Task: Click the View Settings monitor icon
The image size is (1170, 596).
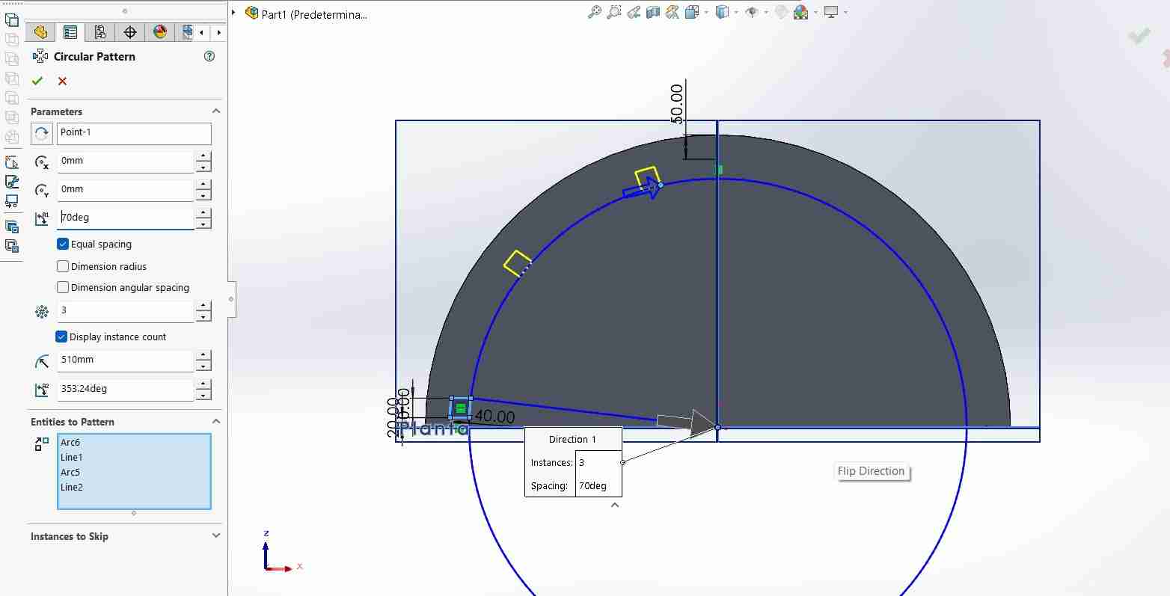Action: [831, 12]
